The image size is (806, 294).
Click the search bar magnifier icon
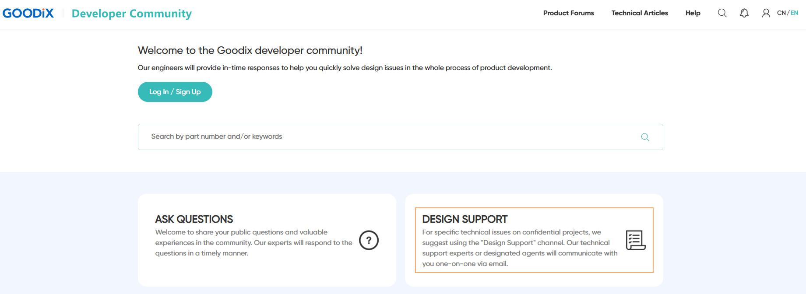pyautogui.click(x=645, y=137)
